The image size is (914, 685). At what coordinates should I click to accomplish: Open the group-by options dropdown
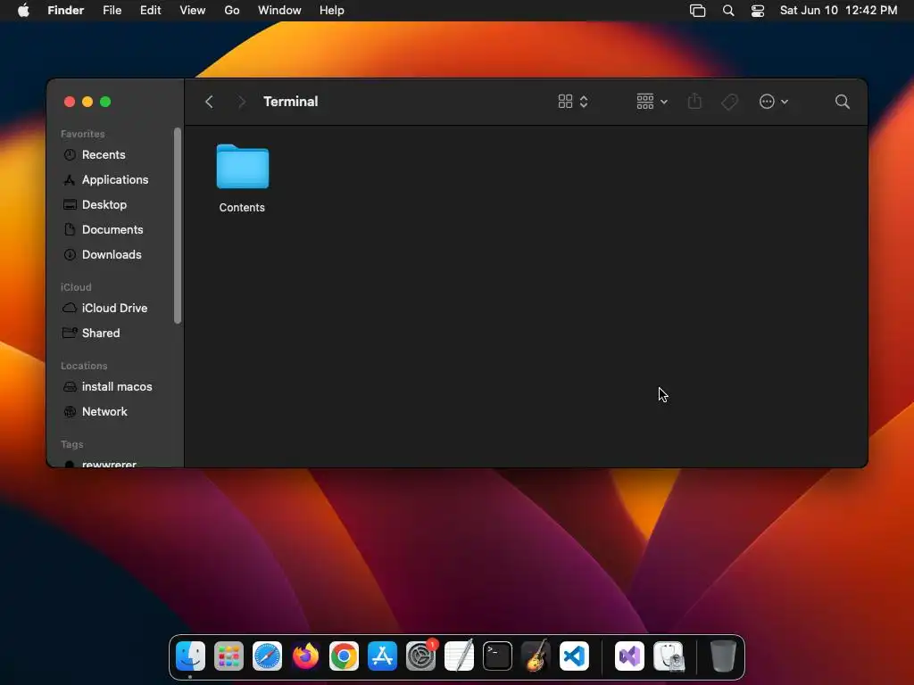(652, 102)
